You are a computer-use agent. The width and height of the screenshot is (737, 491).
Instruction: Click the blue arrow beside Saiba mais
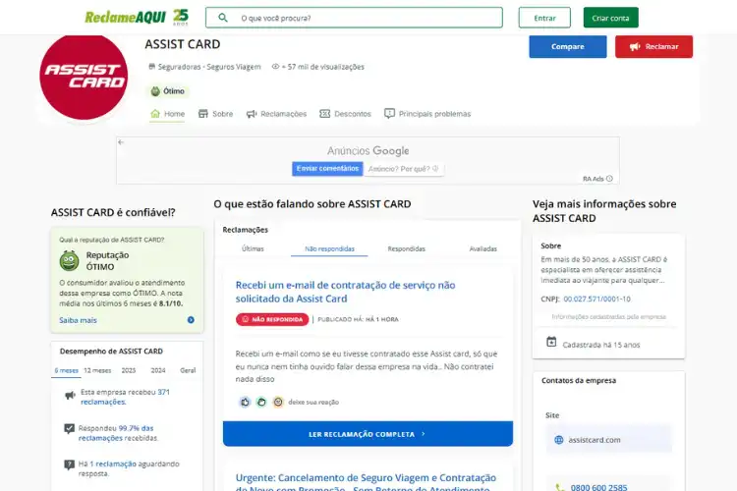click(x=191, y=320)
